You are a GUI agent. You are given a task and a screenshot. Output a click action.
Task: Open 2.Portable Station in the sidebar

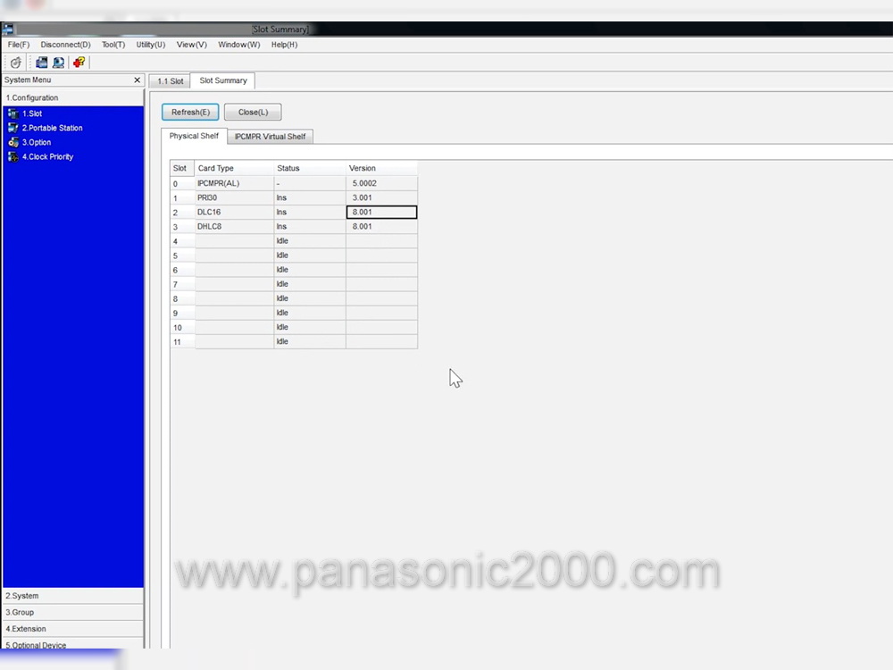[52, 128]
